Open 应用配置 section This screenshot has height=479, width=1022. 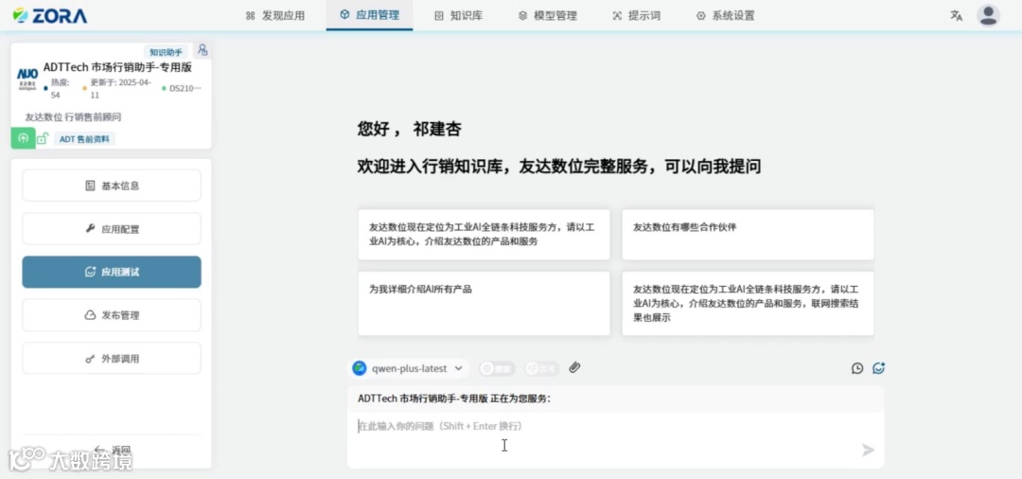[x=112, y=229]
